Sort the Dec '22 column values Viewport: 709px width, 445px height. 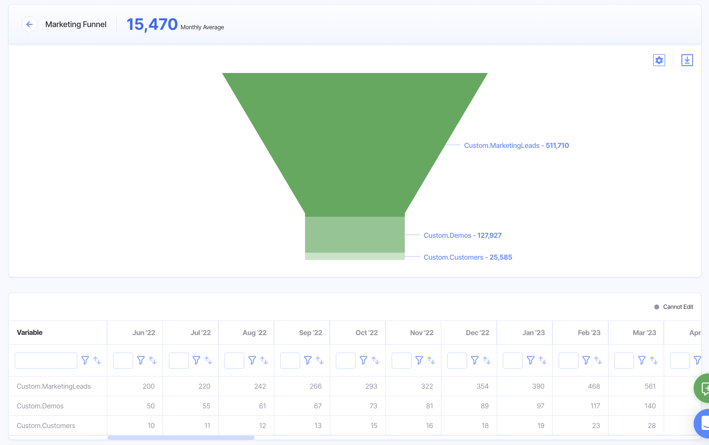486,360
